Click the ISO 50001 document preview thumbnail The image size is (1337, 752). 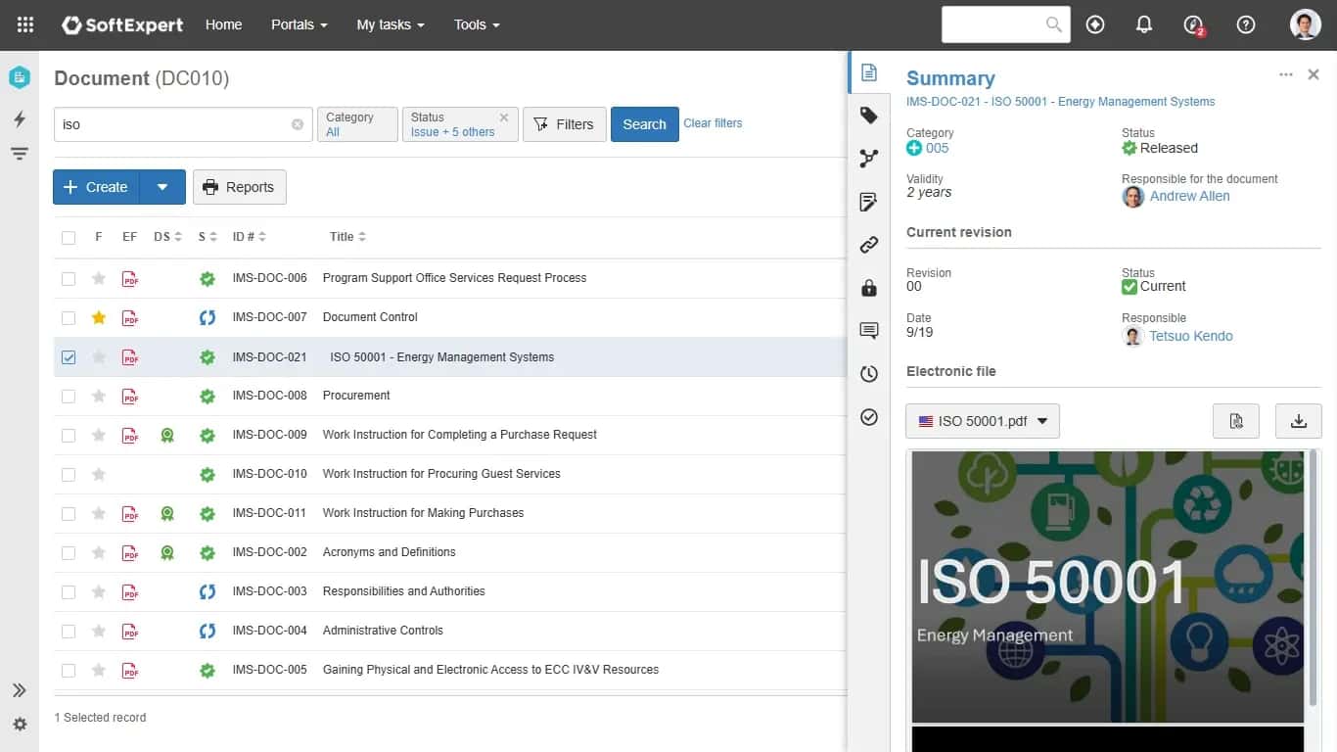point(1107,587)
